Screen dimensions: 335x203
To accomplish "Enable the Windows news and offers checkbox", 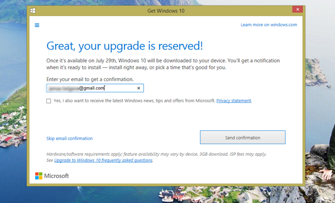I will click(x=49, y=101).
